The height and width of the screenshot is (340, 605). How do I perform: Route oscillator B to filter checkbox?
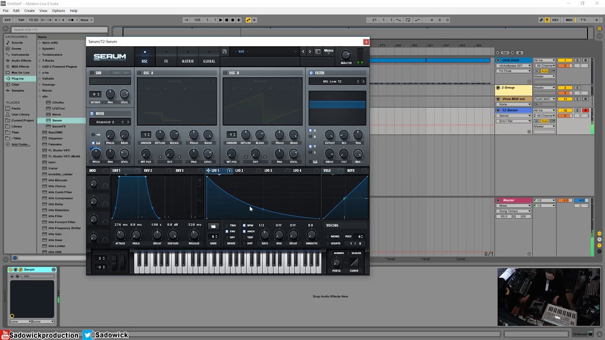(310, 136)
